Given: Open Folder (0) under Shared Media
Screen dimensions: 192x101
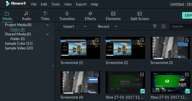Looking at the screenshot, I should [18, 39].
